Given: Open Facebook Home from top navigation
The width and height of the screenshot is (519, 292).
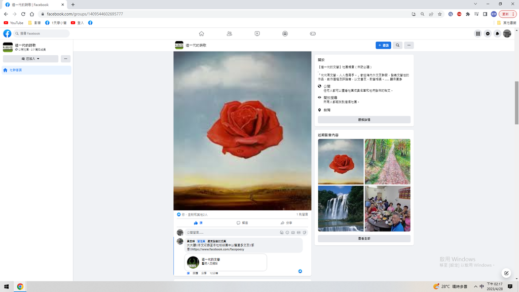Looking at the screenshot, I should pyautogui.click(x=201, y=33).
